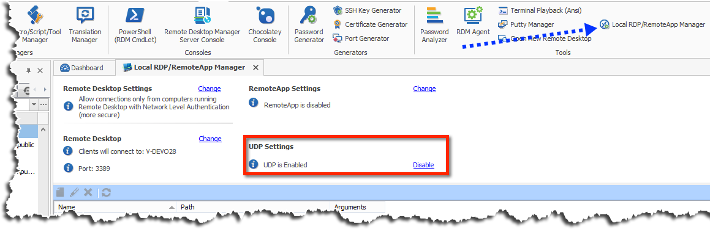Close the left navigation panel
Image resolution: width=710 pixels, height=229 pixels.
[40, 70]
